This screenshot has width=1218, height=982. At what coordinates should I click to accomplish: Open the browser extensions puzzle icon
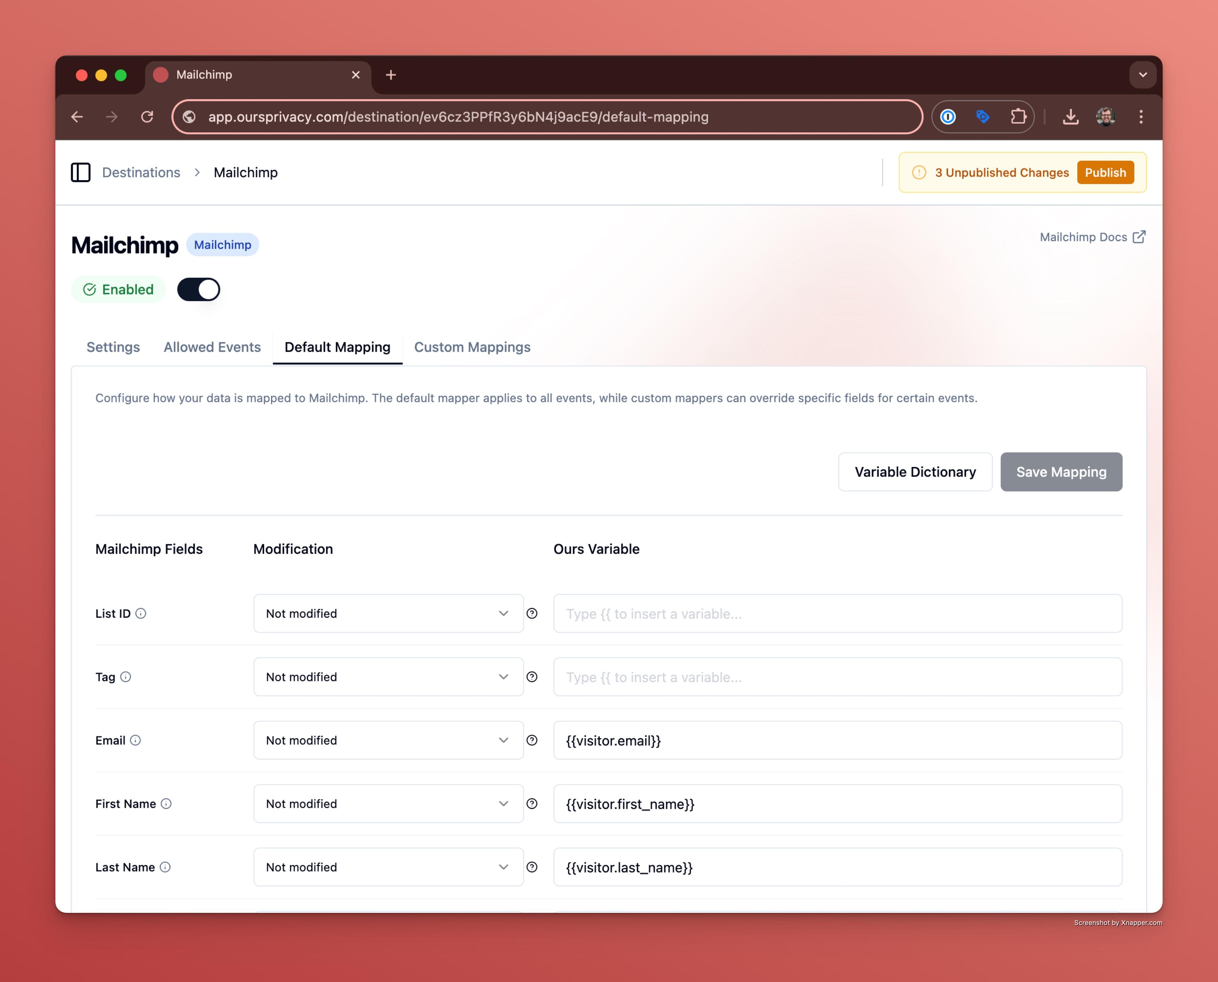coord(1018,116)
